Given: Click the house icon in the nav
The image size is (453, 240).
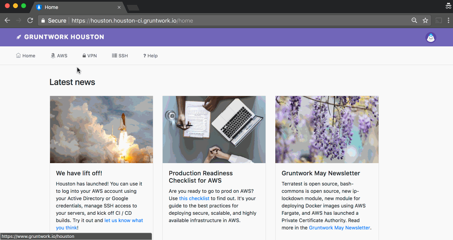Looking at the screenshot, I should click(18, 55).
